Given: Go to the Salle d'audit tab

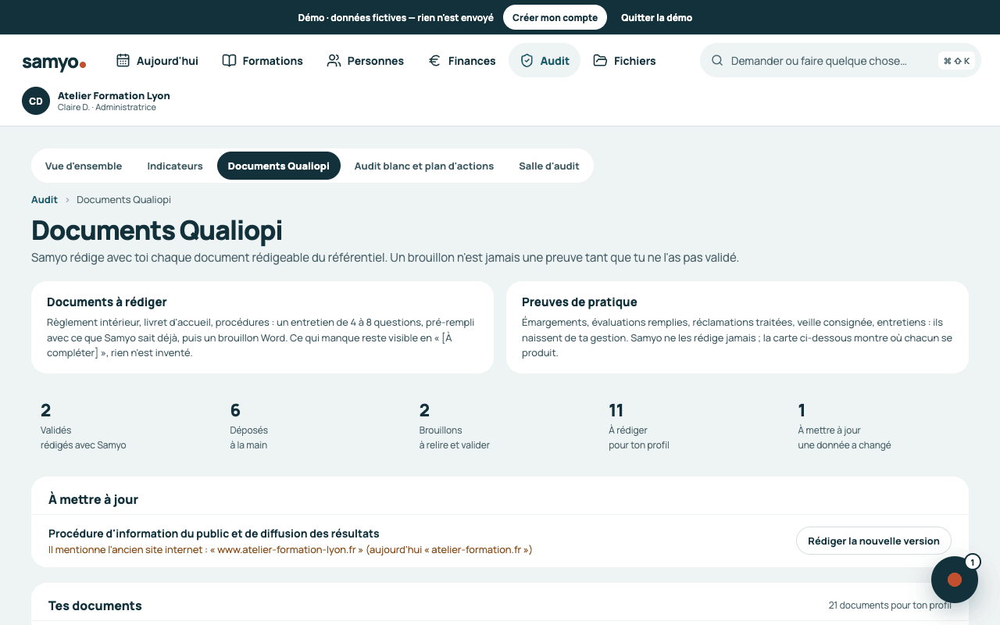Looking at the screenshot, I should [549, 166].
